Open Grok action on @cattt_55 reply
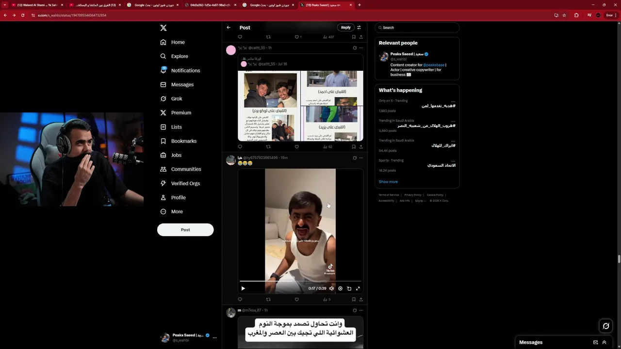Viewport: 621px width, 349px height. coord(355,48)
